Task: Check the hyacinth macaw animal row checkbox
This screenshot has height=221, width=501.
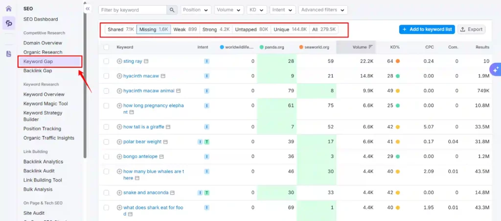Action: (106, 91)
